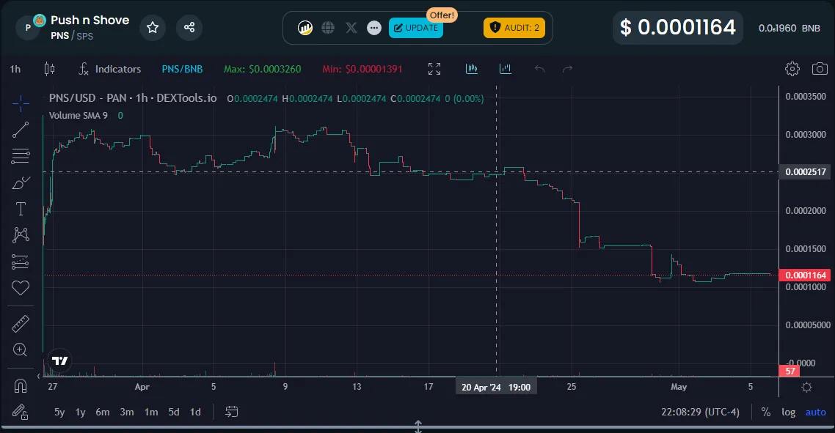The height and width of the screenshot is (433, 835).
Task: Add Push n Shove to favorites star
Action: [x=153, y=27]
